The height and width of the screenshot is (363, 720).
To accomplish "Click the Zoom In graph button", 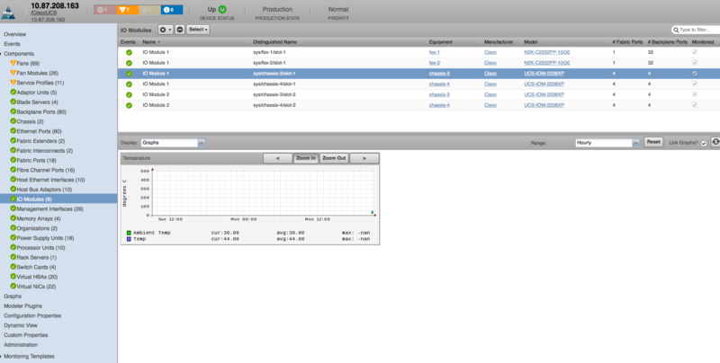I will click(x=306, y=158).
